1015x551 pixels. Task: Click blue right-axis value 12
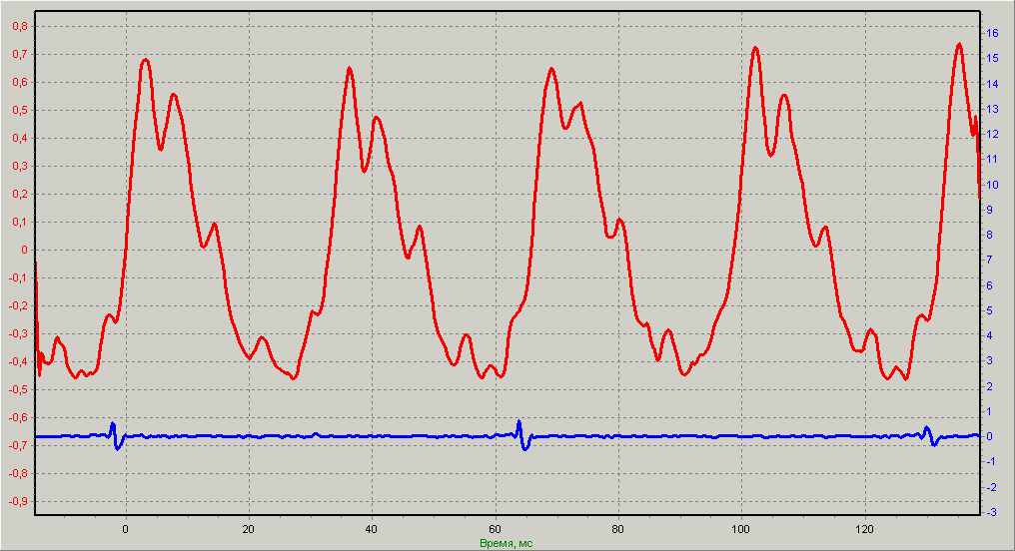(992, 134)
